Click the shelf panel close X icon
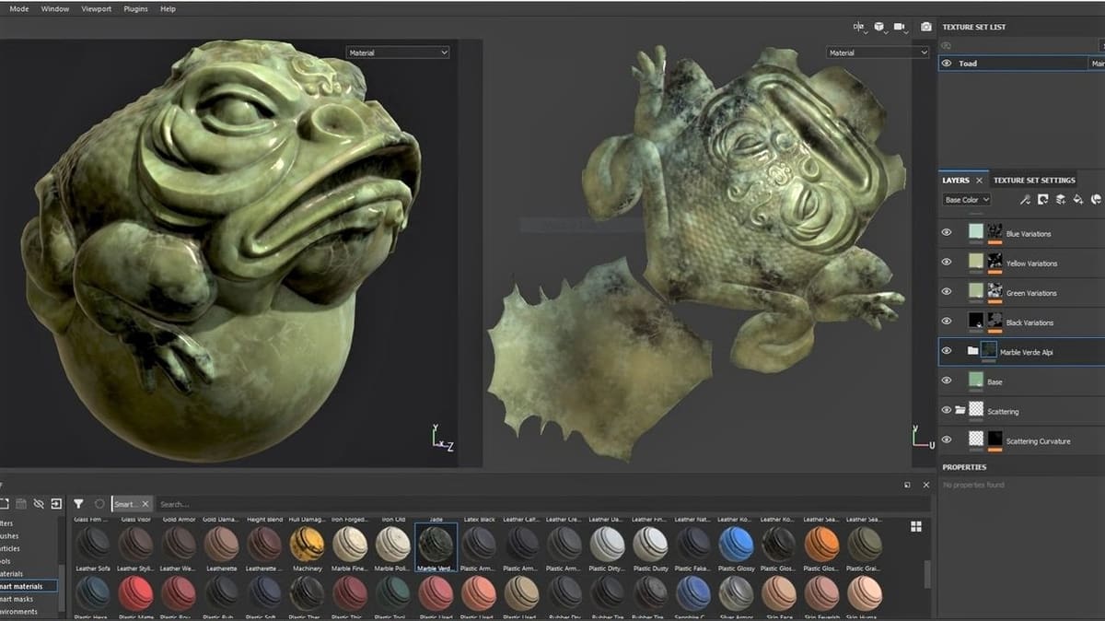The image size is (1105, 621). [x=926, y=485]
